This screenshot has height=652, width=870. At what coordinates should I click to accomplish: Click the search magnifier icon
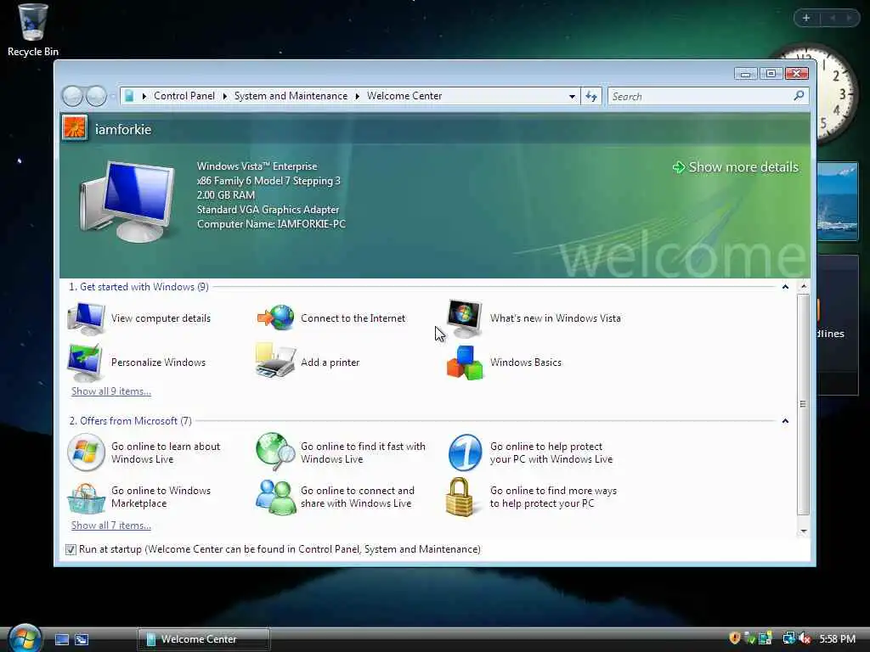[x=799, y=96]
